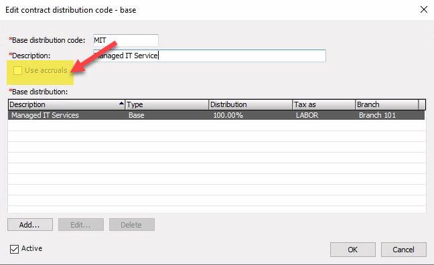The image size is (434, 265).
Task: Click the Base distribution code field
Action: click(126, 40)
